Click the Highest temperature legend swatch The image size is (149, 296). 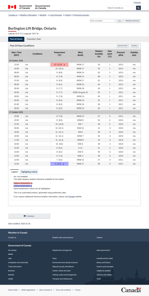[x=23, y=183]
